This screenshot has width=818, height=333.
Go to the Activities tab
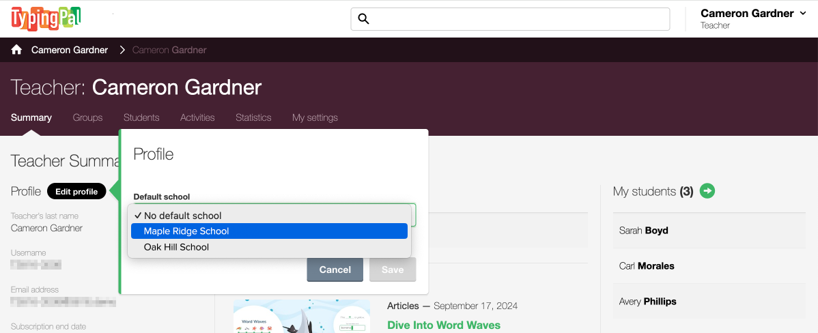(197, 117)
